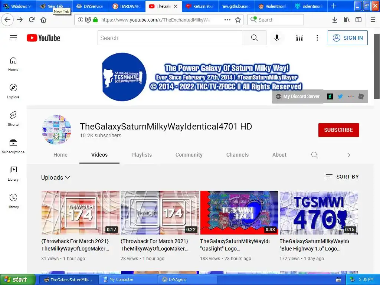Click the YouTube search magnifier button

point(255,38)
